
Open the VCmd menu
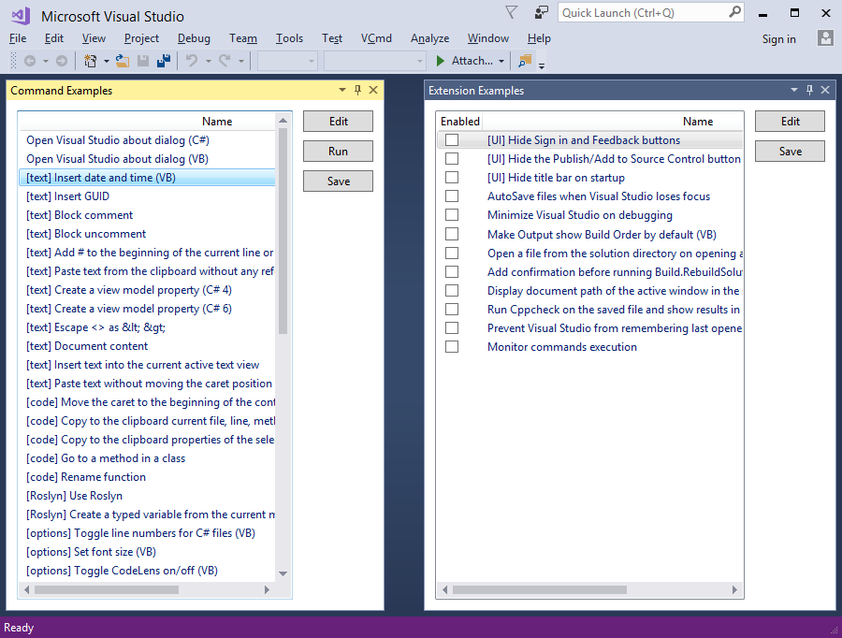coord(376,38)
